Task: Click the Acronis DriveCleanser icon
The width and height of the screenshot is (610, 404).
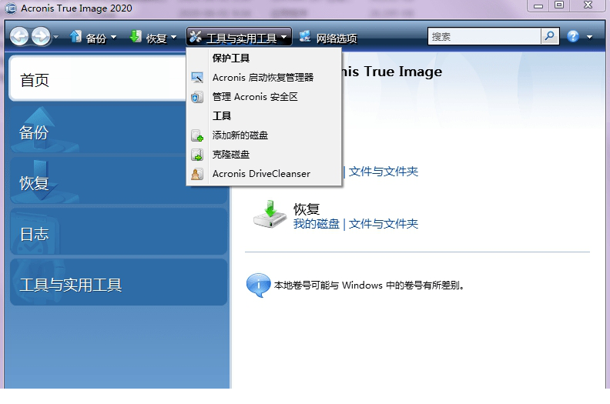Action: tap(197, 174)
